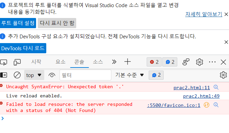
Task: Search the 404 error with magnifier icon
Action: coord(216,105)
